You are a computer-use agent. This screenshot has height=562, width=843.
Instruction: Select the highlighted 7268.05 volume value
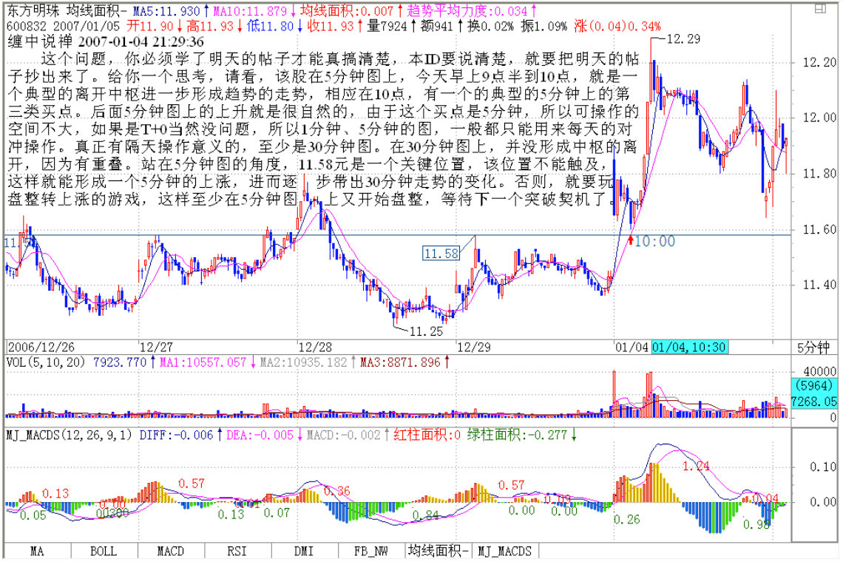814,402
